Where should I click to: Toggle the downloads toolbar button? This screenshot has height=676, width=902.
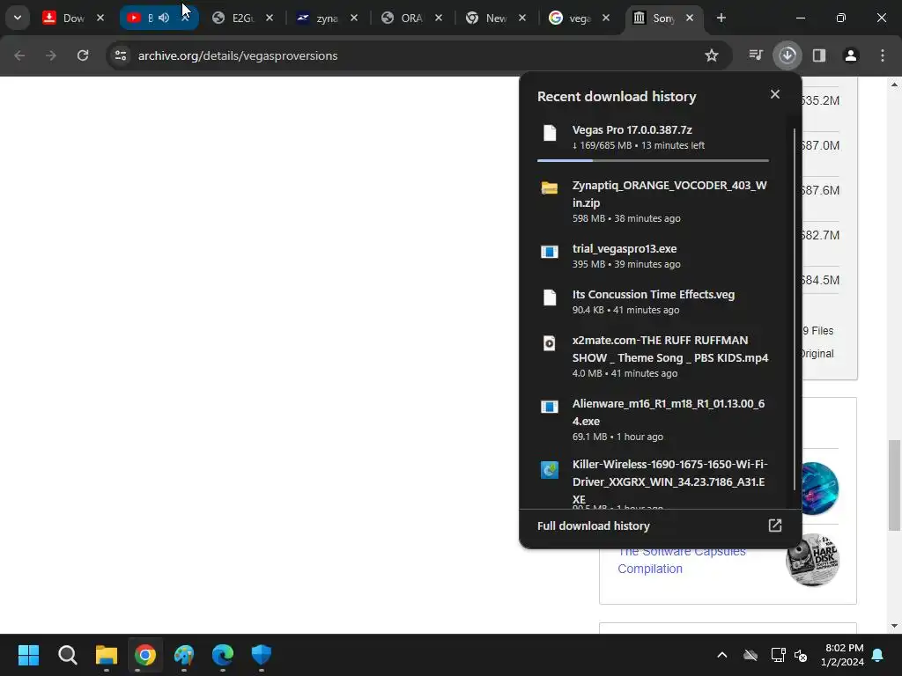[x=787, y=55]
